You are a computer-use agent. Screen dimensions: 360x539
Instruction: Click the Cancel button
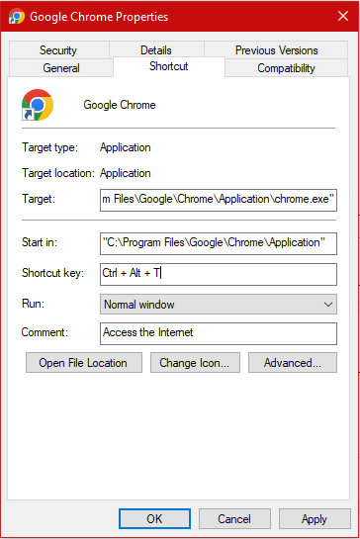pyautogui.click(x=234, y=518)
